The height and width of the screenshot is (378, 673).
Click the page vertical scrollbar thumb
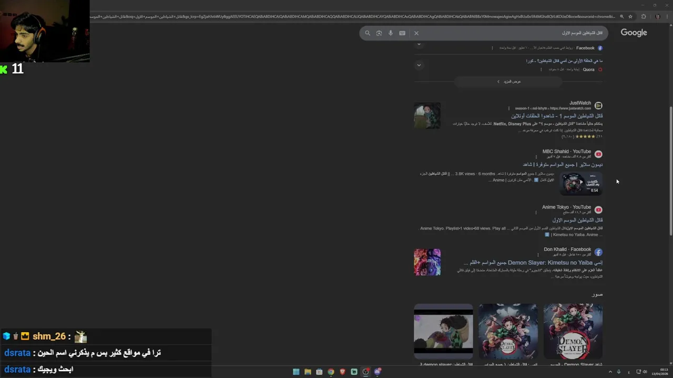[670, 171]
